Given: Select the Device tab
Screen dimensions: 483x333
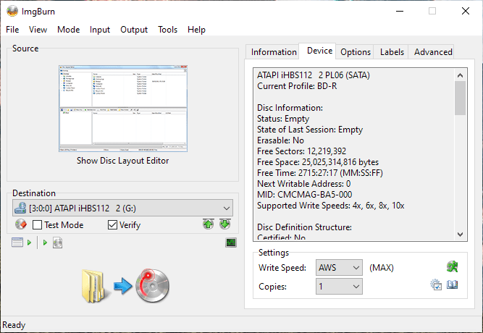Looking at the screenshot, I should (319, 51).
